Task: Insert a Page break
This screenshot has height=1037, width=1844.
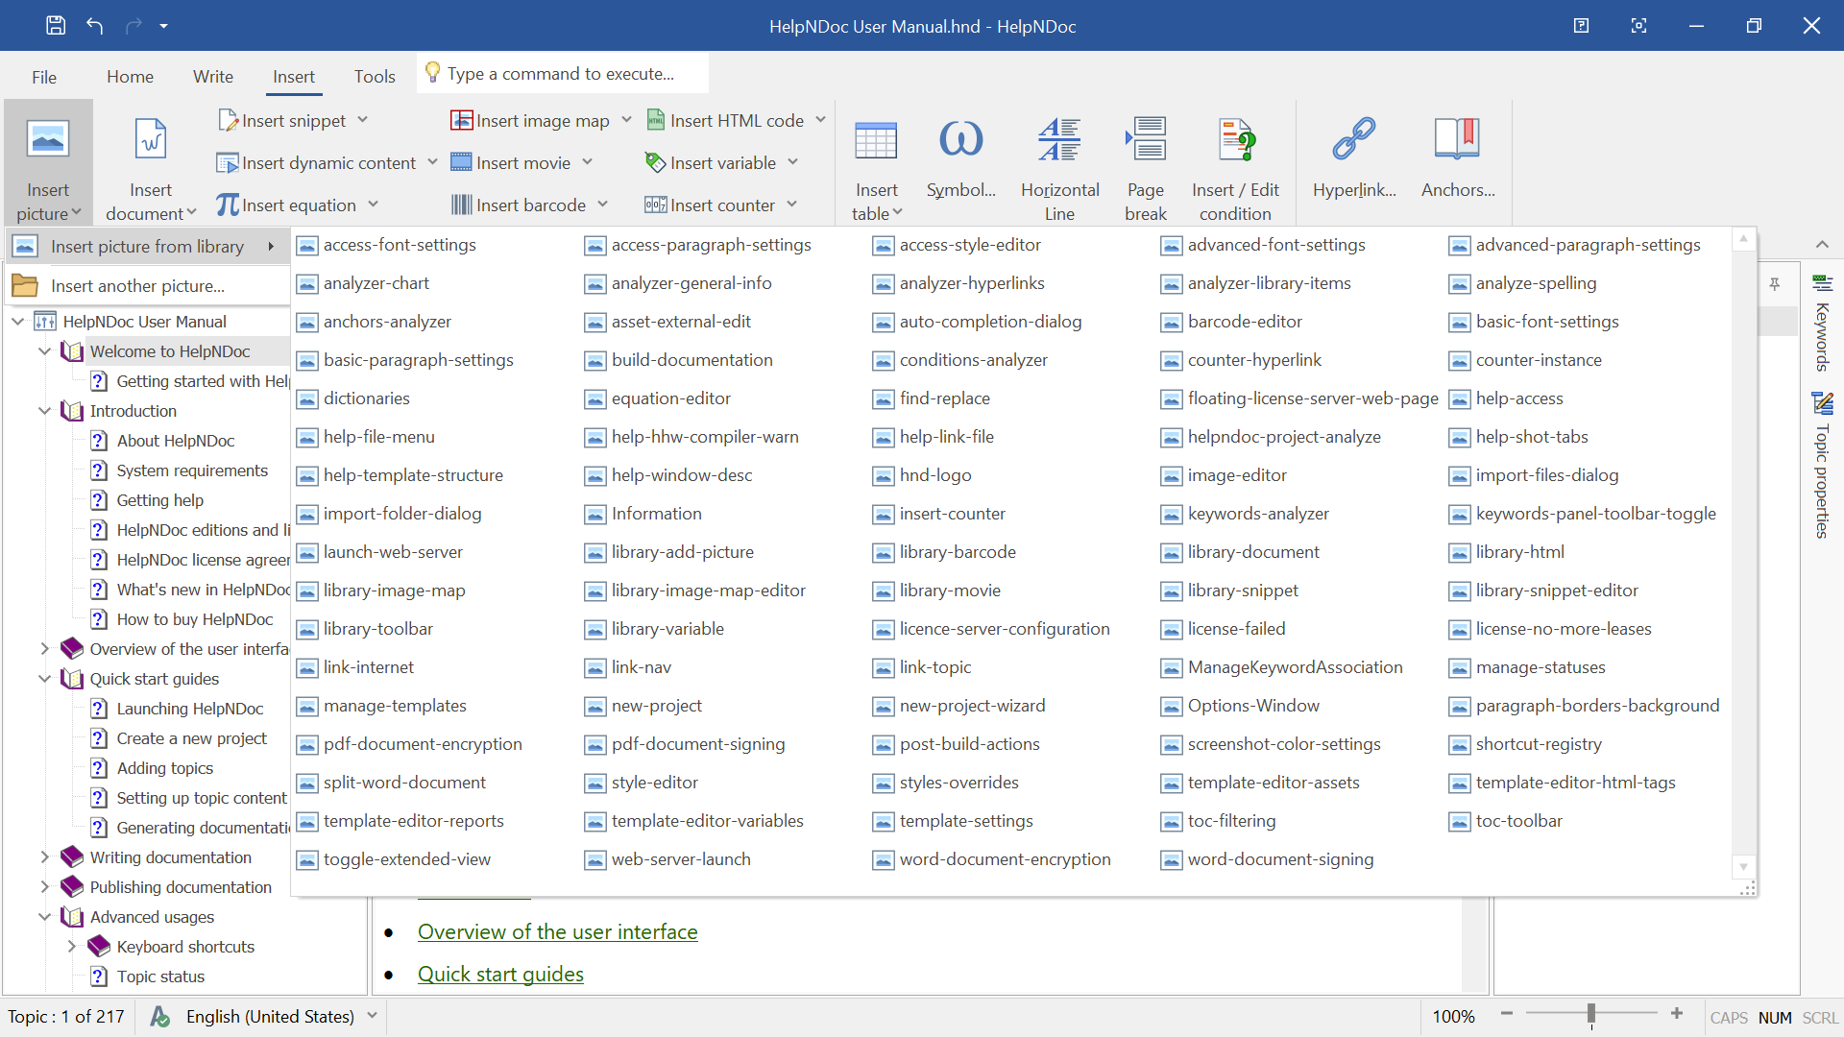Action: pos(1146,161)
